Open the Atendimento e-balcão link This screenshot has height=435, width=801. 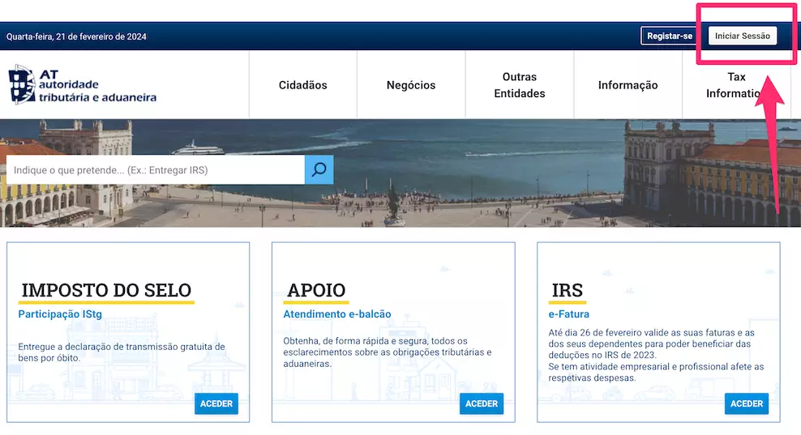tap(337, 314)
